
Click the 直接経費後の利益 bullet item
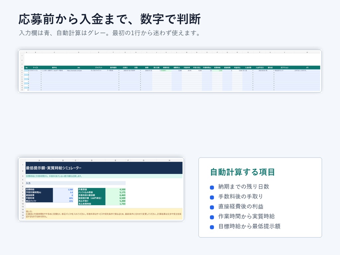point(241,207)
